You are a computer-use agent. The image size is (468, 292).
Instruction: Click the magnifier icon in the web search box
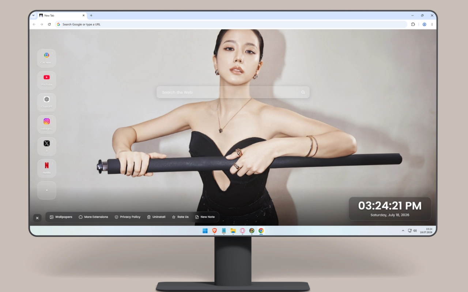click(303, 92)
